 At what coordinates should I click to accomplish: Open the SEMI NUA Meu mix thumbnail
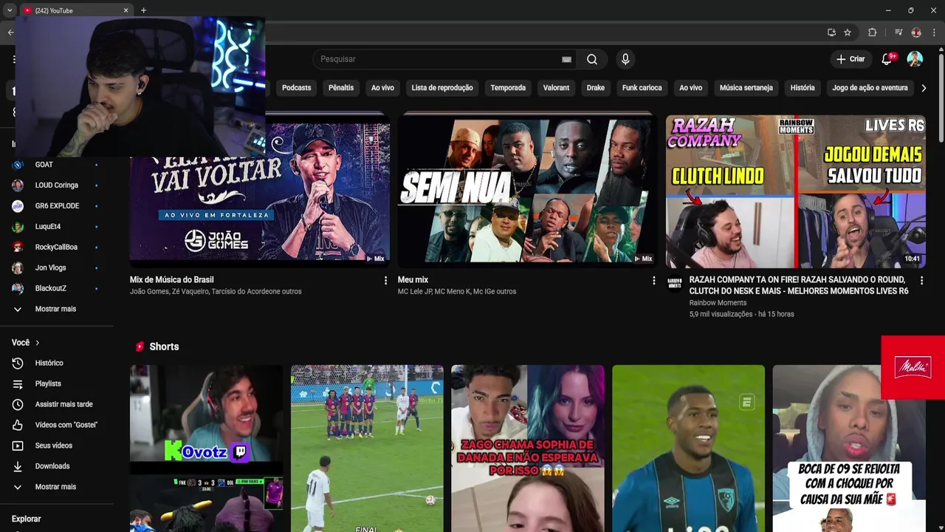click(527, 191)
